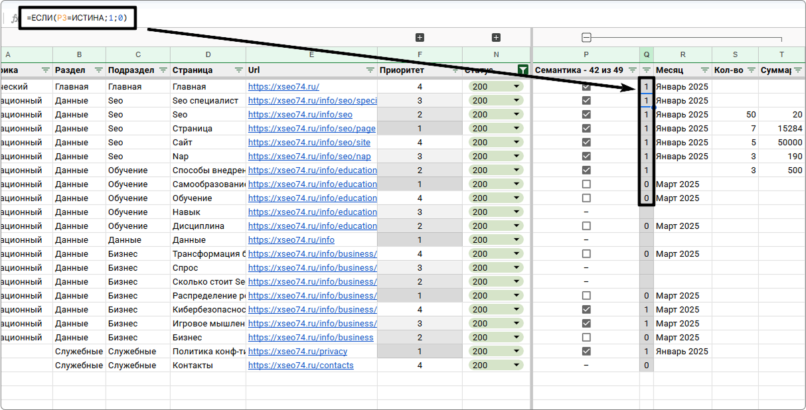
Task: Uncheck Семантика checkbox in Сайт row
Action: tap(586, 142)
